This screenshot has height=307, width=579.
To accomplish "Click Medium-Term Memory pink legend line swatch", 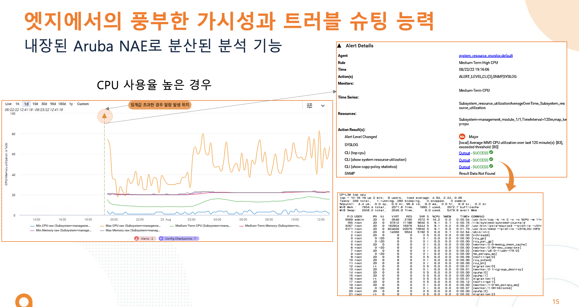I will (x=241, y=226).
